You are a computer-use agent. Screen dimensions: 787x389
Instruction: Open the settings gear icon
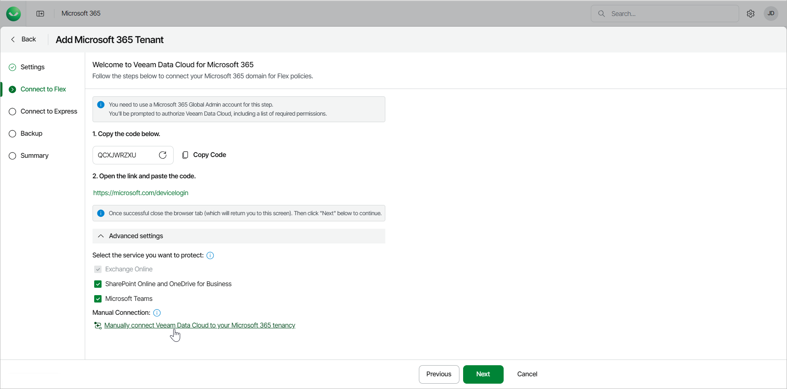[751, 14]
